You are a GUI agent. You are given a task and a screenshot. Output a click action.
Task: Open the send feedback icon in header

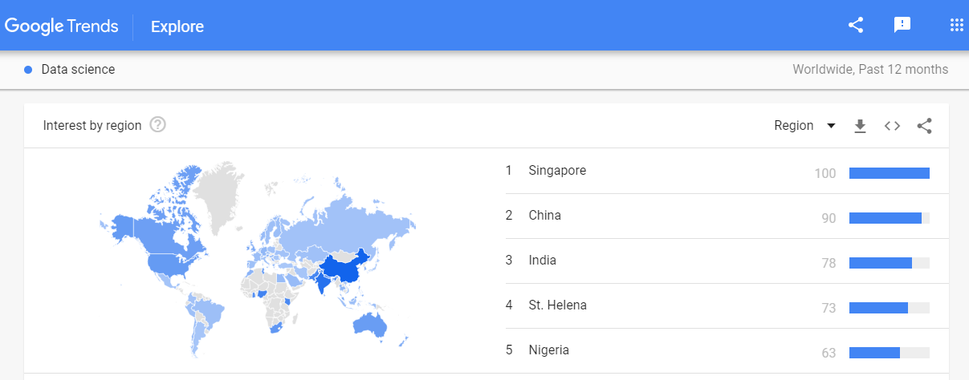(x=902, y=25)
